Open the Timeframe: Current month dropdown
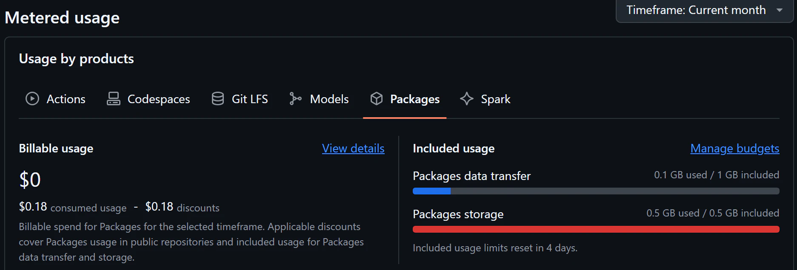 696,10
